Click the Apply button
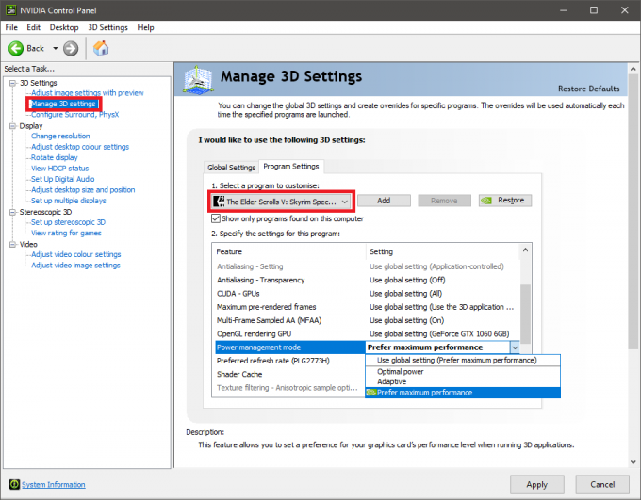 tap(537, 485)
